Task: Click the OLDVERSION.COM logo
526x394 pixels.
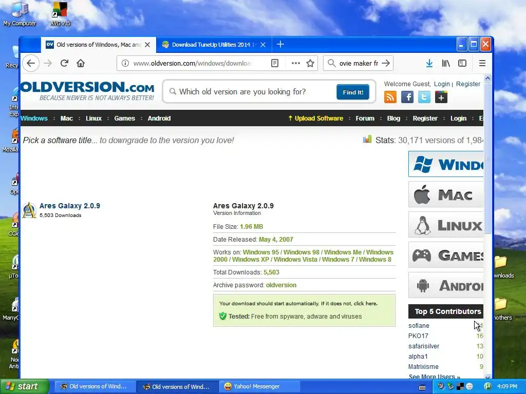Action: [87, 90]
